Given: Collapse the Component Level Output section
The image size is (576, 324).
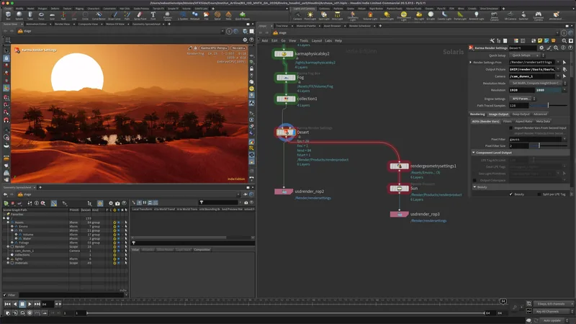Looking at the screenshot, I should 474,153.
